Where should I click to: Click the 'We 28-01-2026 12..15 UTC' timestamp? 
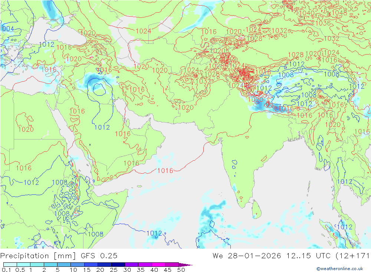pyautogui.click(x=272, y=256)
